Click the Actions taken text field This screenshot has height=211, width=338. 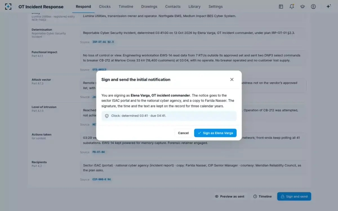tap(193, 140)
